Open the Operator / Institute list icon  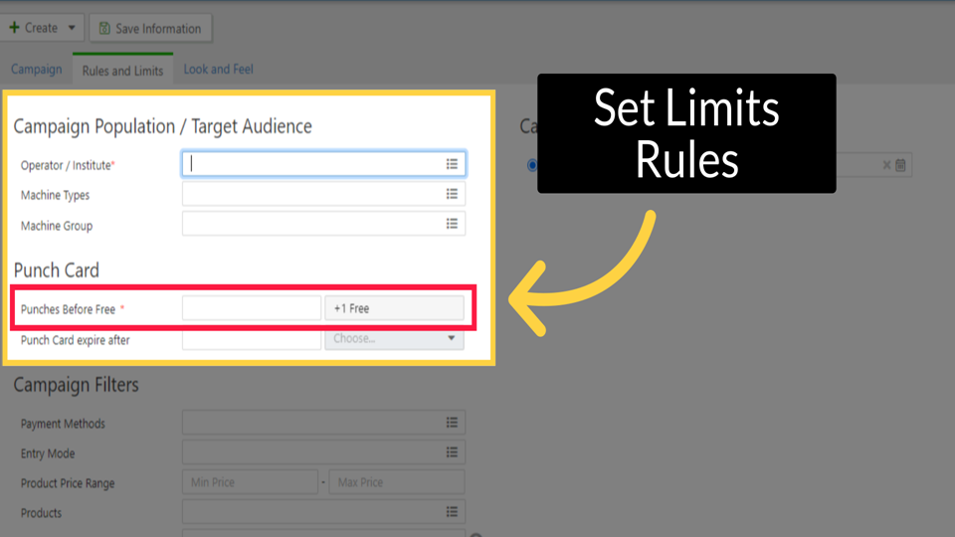[452, 164]
